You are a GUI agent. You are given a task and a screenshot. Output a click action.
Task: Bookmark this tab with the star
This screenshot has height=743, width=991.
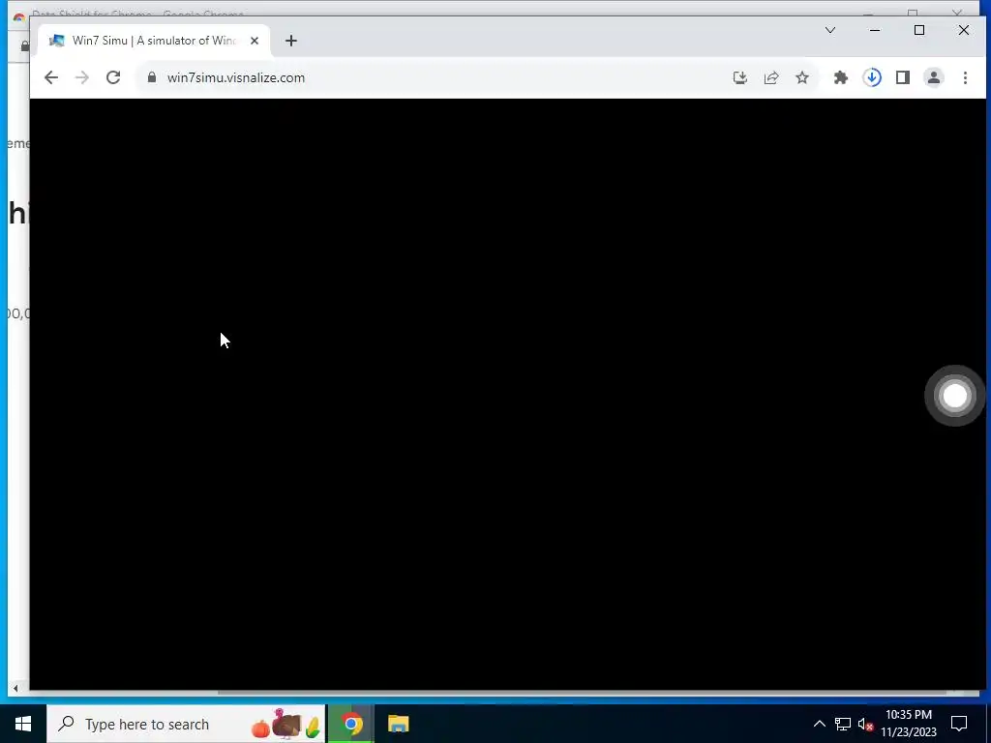click(x=802, y=77)
